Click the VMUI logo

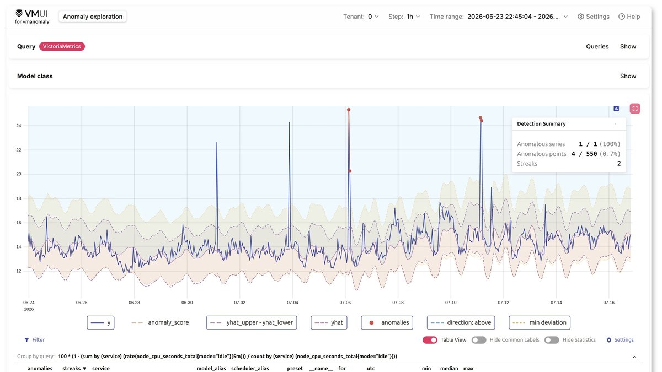32,17
